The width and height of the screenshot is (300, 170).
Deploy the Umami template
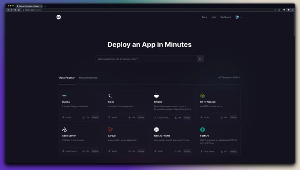pos(187,118)
